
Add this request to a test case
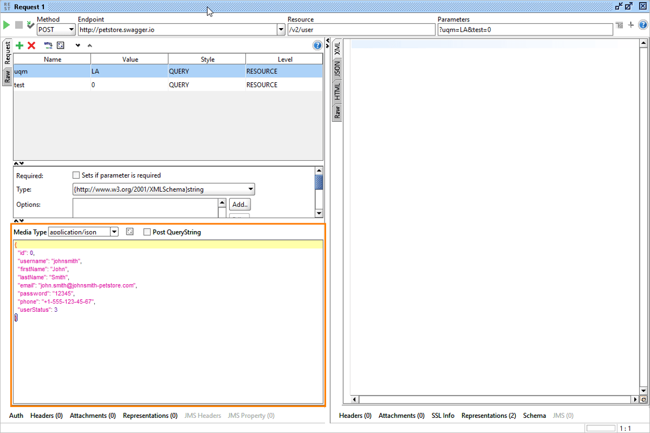click(30, 25)
